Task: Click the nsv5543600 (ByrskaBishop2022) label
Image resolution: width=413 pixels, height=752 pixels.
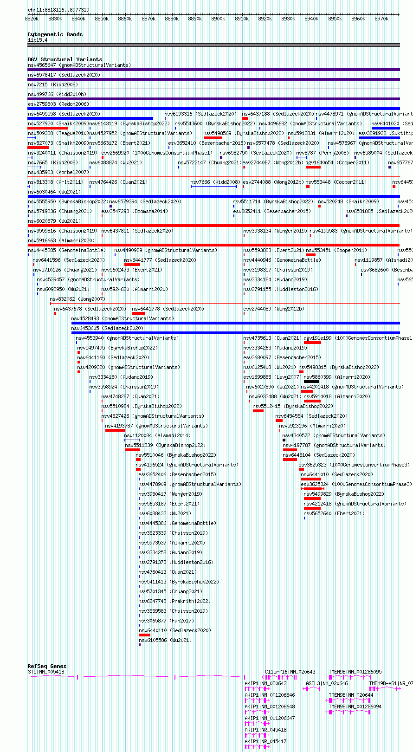Action: 215,123
